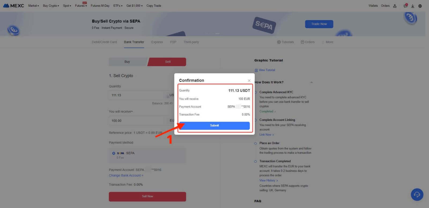The height and width of the screenshot is (208, 429).
Task: Expand the Buy Crypto dropdown
Action: tap(51, 6)
